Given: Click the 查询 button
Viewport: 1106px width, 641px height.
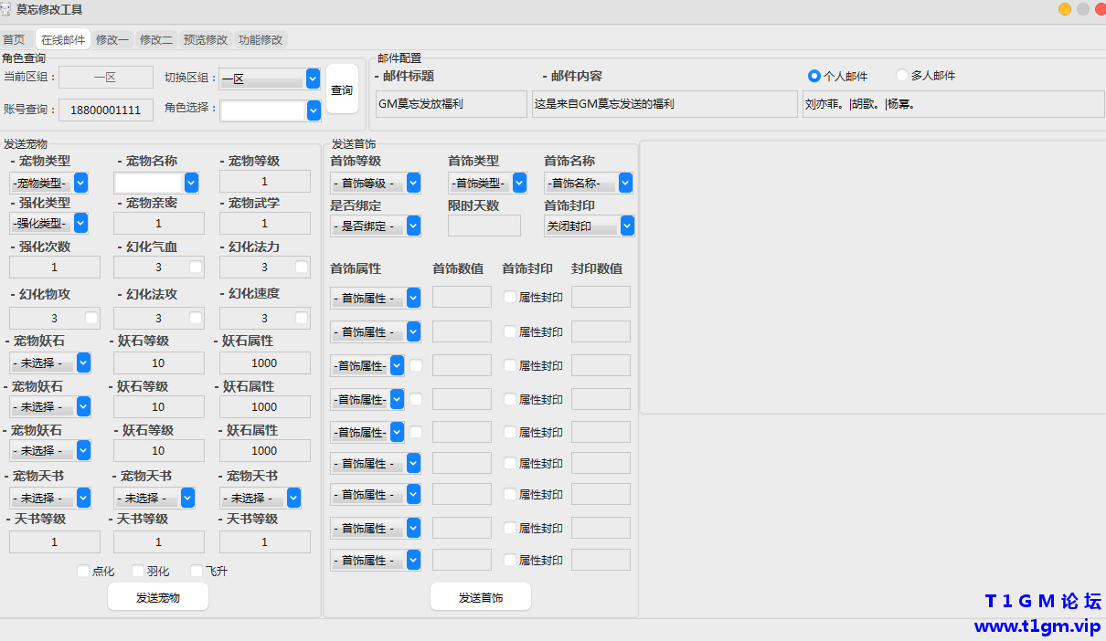Looking at the screenshot, I should [x=342, y=89].
